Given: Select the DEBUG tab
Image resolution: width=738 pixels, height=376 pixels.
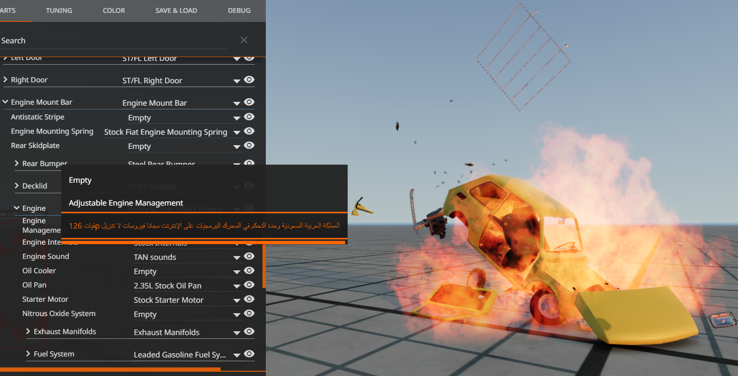Looking at the screenshot, I should point(239,10).
